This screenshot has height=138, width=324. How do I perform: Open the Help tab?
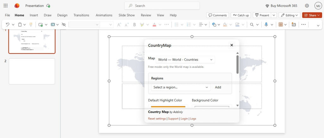[x=173, y=15]
